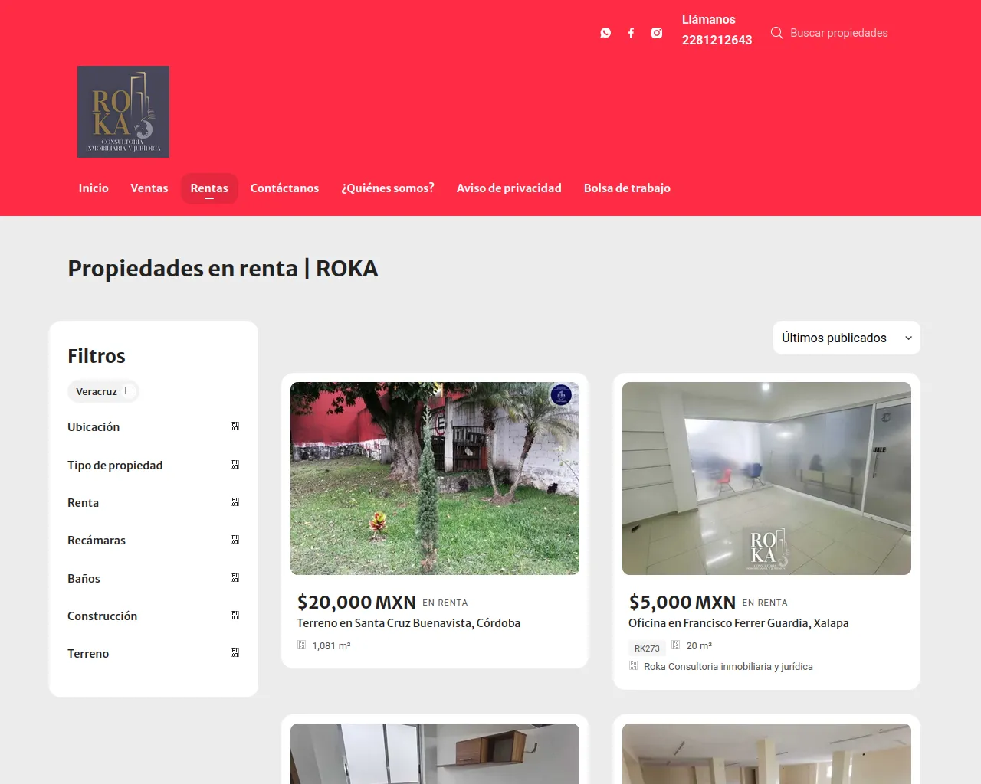The width and height of the screenshot is (981, 784).
Task: Expand the Baños filter
Action: point(153,578)
